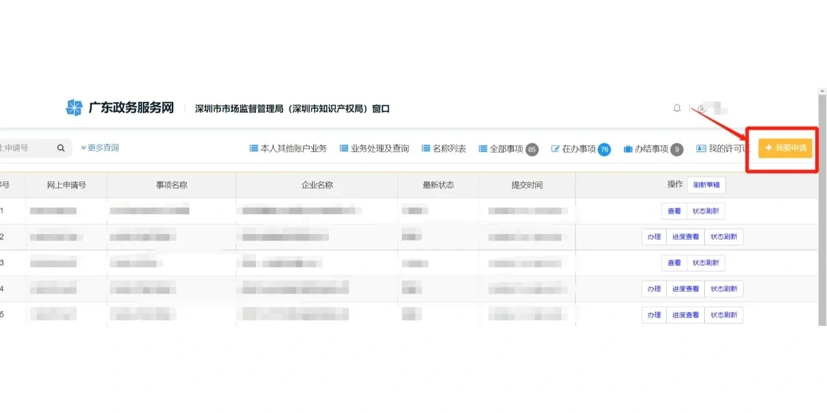The height and width of the screenshot is (413, 827).
Task: Click 查看 in row 1
Action: click(674, 212)
